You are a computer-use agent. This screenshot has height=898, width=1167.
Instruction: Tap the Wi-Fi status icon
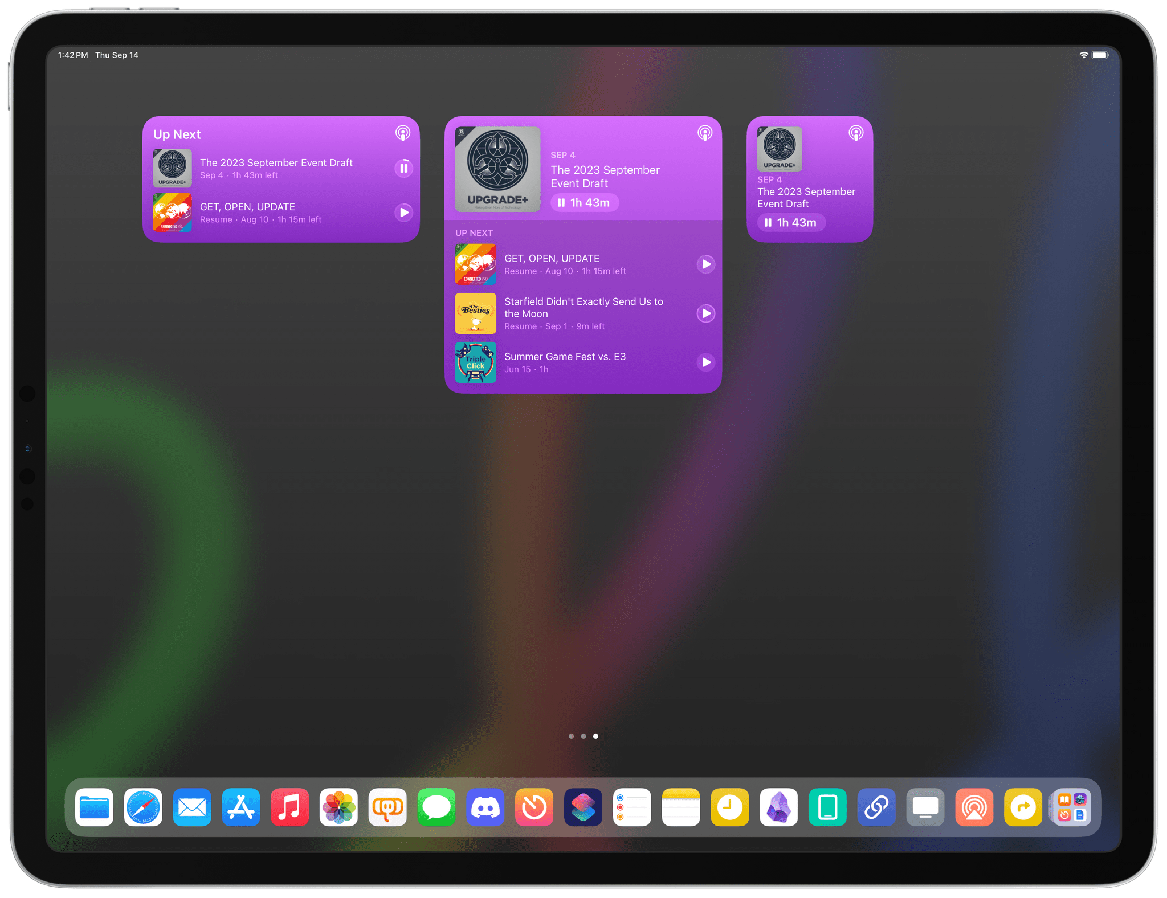pos(1084,55)
